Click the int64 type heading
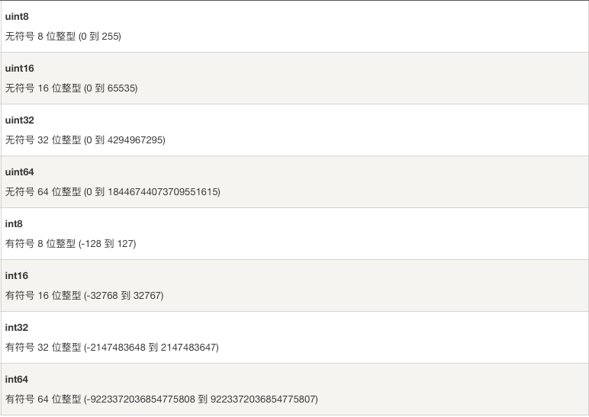This screenshot has height=417, width=589. pyautogui.click(x=17, y=379)
